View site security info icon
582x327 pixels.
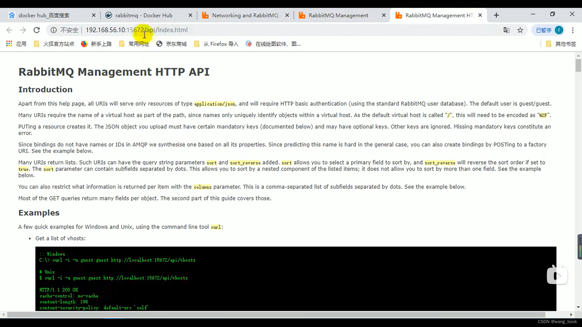click(x=54, y=30)
